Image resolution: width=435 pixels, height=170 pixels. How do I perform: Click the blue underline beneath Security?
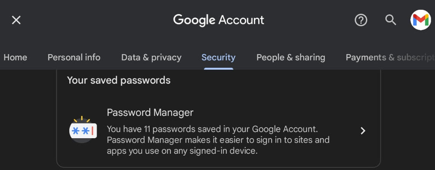pos(218,69)
